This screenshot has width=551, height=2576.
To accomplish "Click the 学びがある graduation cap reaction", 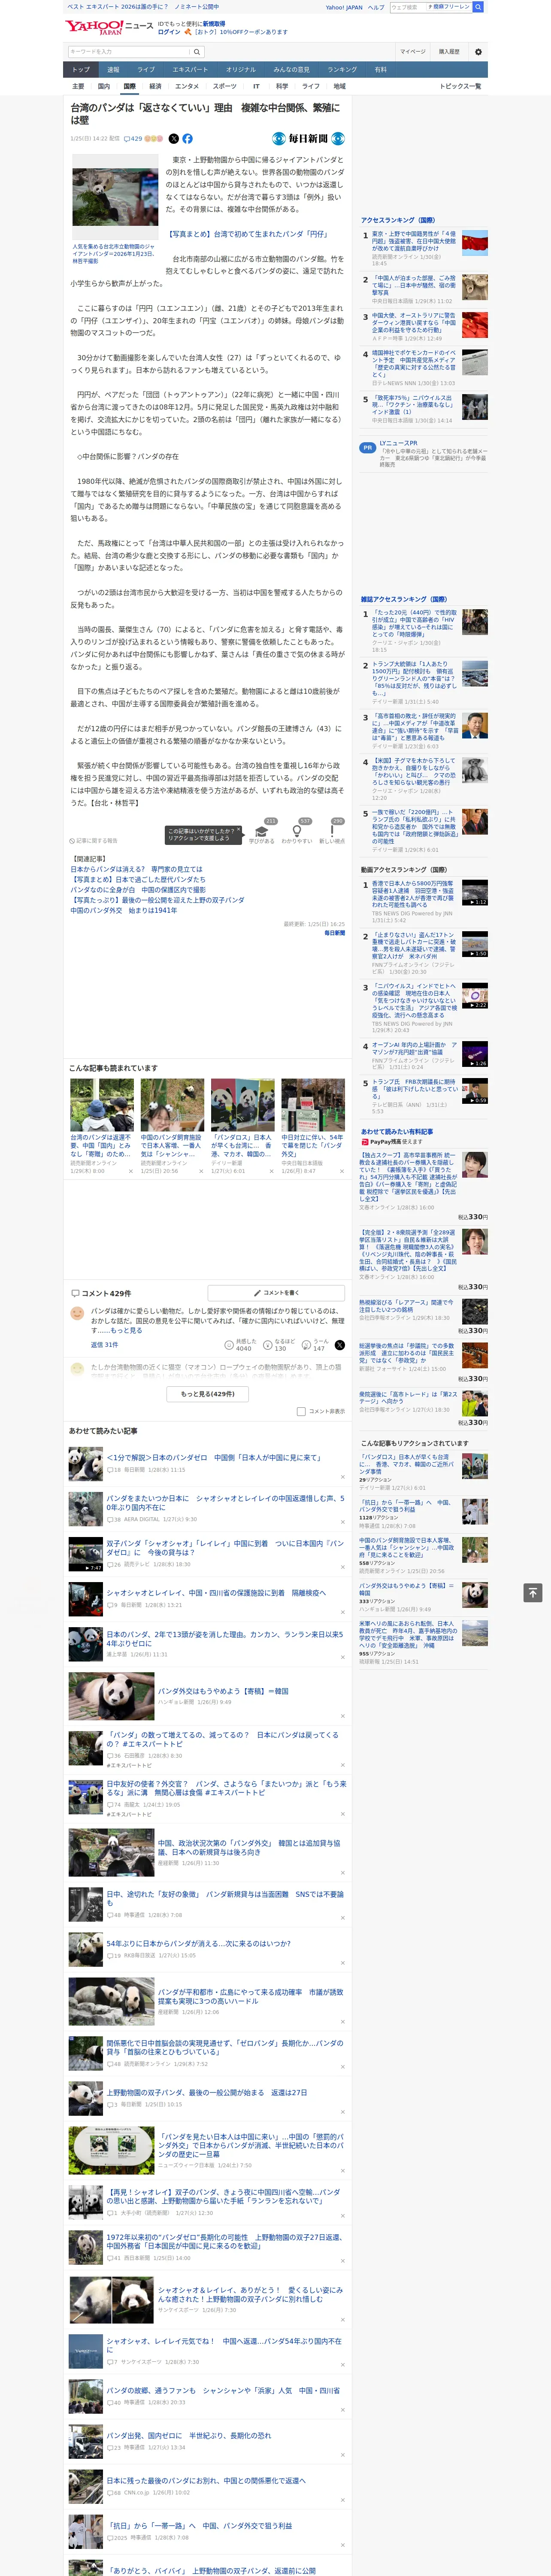I will pos(262,833).
